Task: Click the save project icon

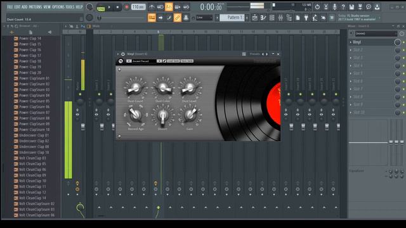Action: point(351,7)
